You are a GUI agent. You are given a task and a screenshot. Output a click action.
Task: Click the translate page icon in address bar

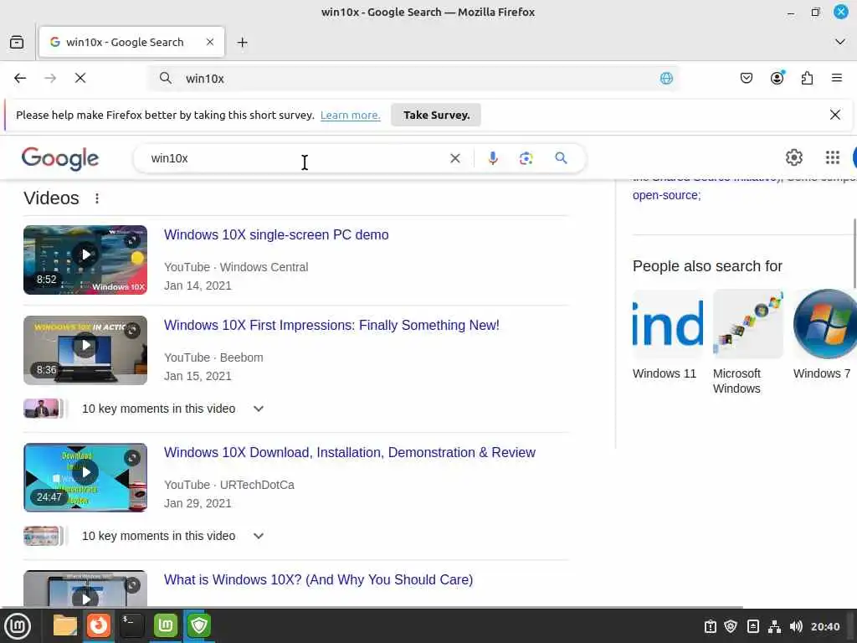coord(666,78)
